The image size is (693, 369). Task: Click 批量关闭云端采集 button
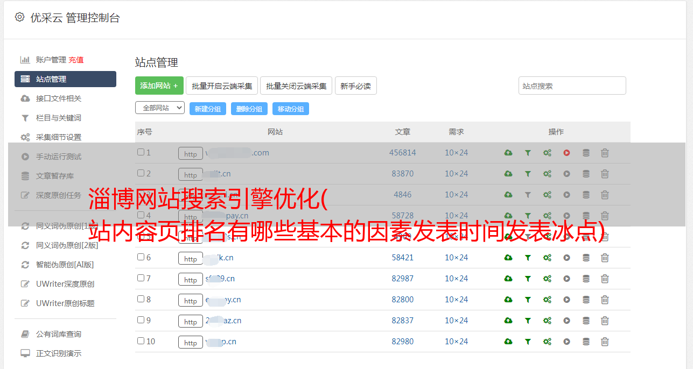click(x=296, y=86)
